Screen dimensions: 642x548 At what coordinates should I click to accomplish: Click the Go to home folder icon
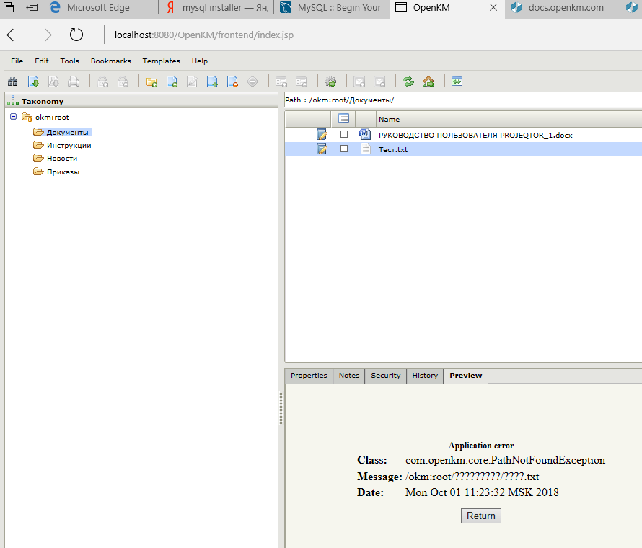[x=428, y=81]
